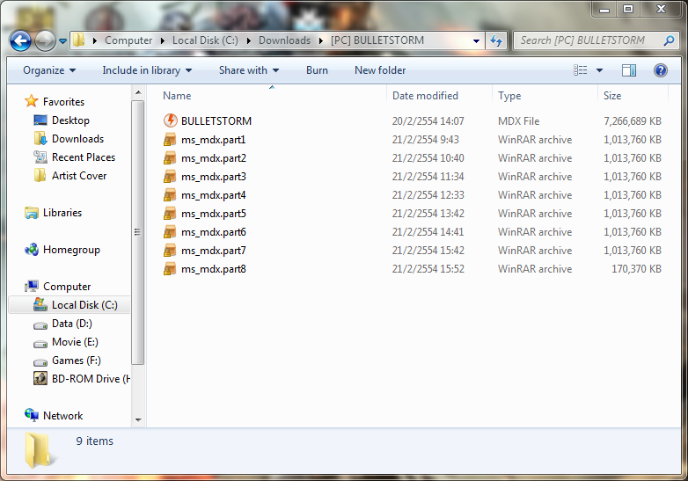Screen dimensions: 688x481
Task: Toggle the preview pane
Action: pos(629,70)
